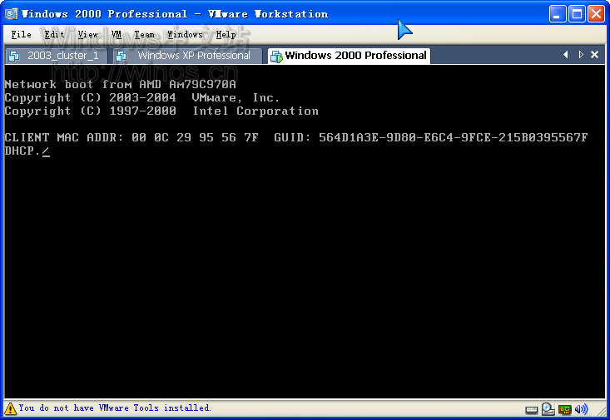Viewport: 610px width, 420px height.
Task: Maximize the VMware Workstation window
Action: [577, 14]
